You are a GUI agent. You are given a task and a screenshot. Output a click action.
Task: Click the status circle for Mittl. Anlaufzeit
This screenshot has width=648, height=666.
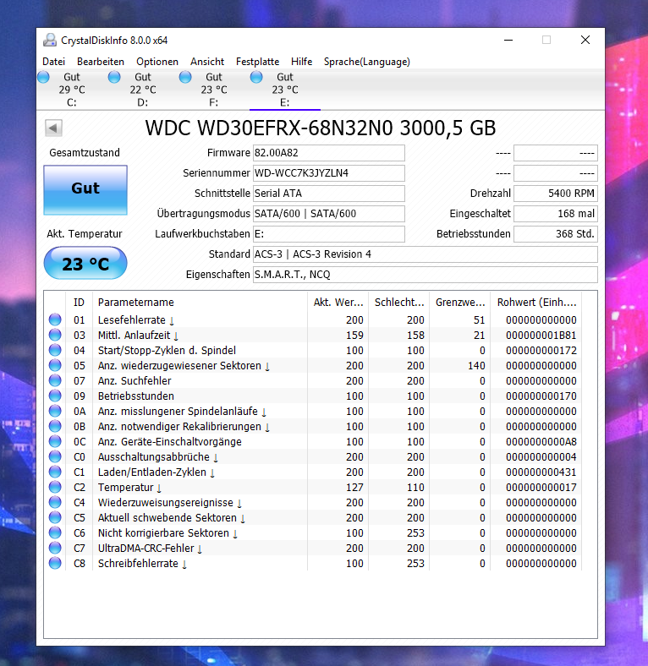(55, 335)
